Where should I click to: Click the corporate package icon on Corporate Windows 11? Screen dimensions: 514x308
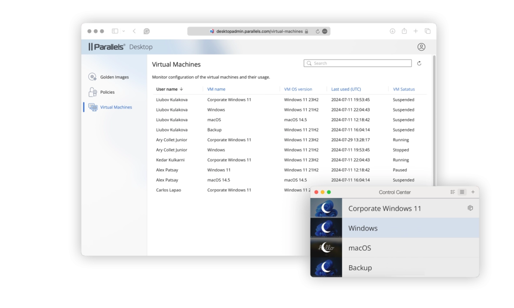(x=470, y=208)
